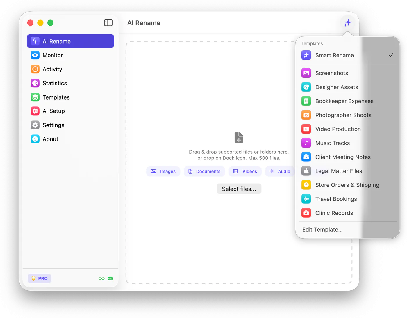This screenshot has width=407, height=318.
Task: Toggle the sidebar visibility icon
Action: [x=108, y=23]
